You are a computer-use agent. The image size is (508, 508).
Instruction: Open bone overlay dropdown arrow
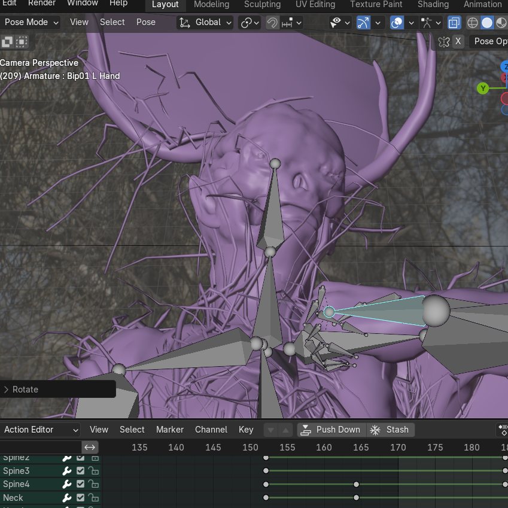(x=439, y=23)
